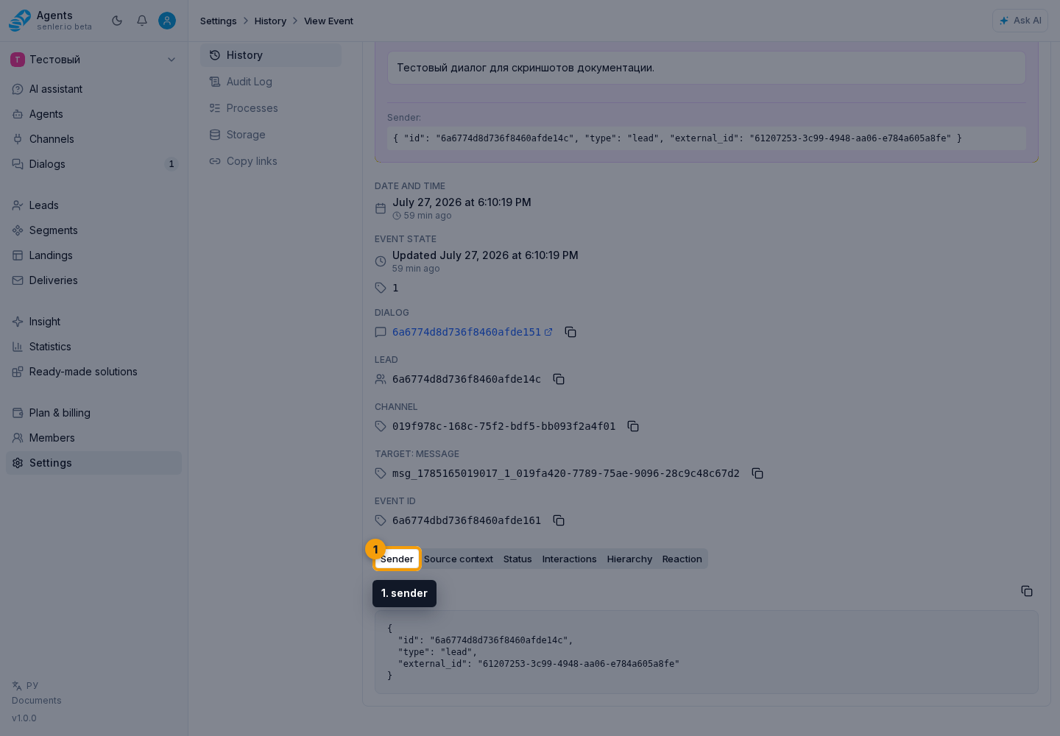Screen dimensions: 1060x736
Task: Switch to Source context tab
Action: tap(459, 559)
